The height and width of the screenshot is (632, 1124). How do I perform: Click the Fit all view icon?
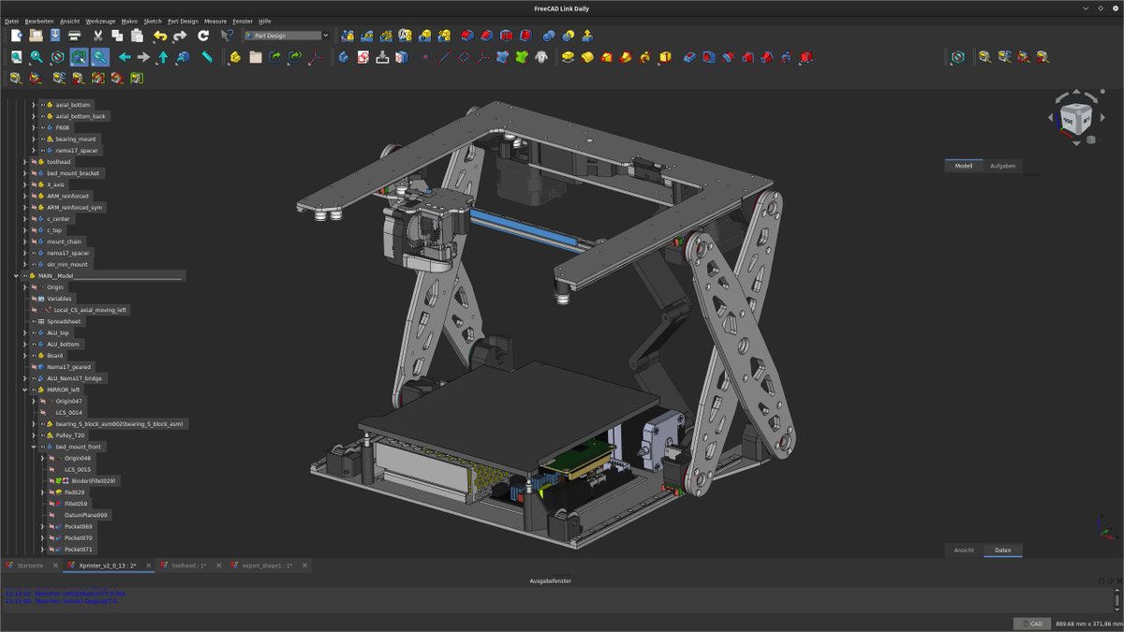(x=17, y=57)
